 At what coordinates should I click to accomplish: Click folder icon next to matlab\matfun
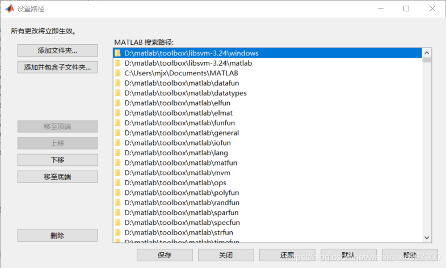(118, 163)
